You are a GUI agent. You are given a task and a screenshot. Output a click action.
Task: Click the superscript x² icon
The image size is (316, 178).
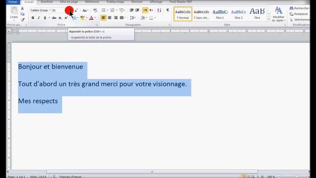click(66, 18)
